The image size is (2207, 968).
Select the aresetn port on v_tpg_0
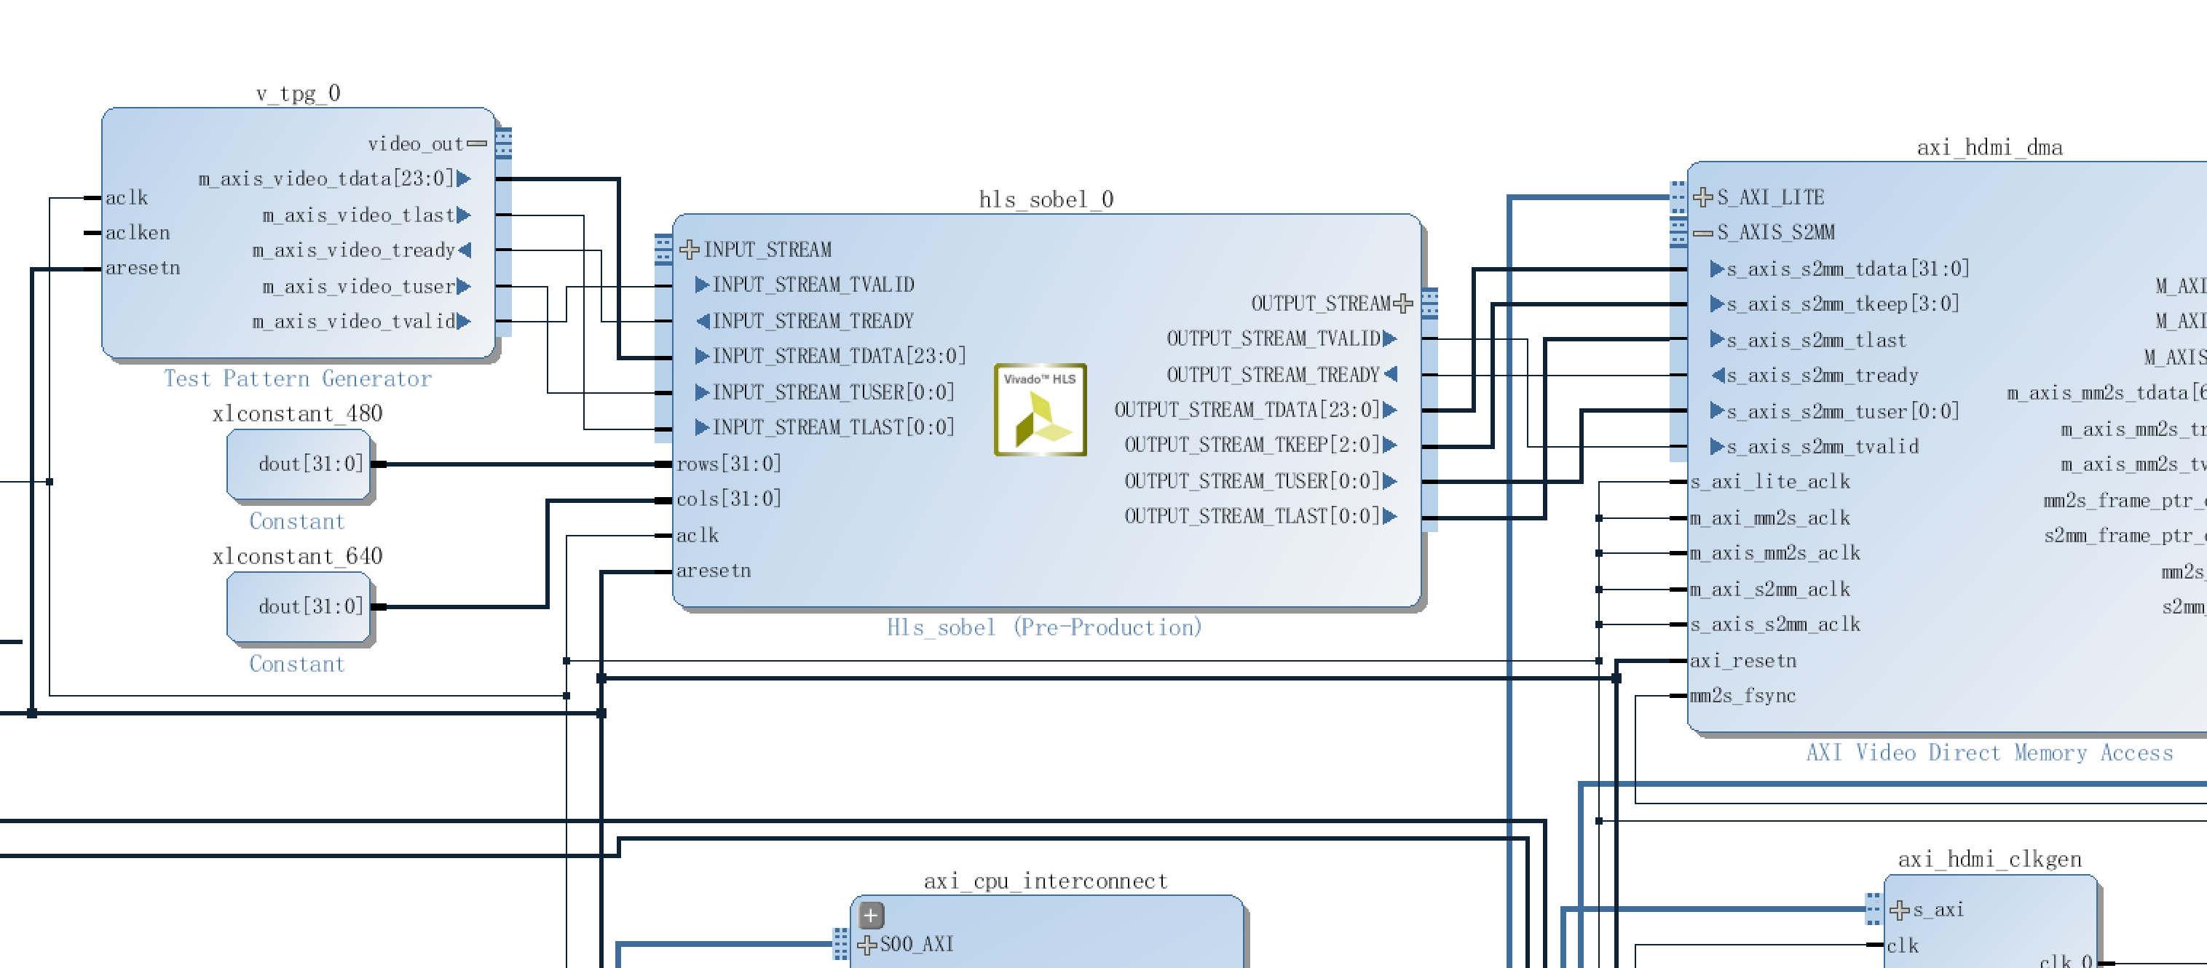point(142,268)
